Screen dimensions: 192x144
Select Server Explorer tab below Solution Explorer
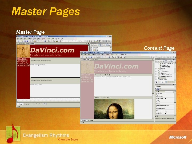tap(170, 82)
